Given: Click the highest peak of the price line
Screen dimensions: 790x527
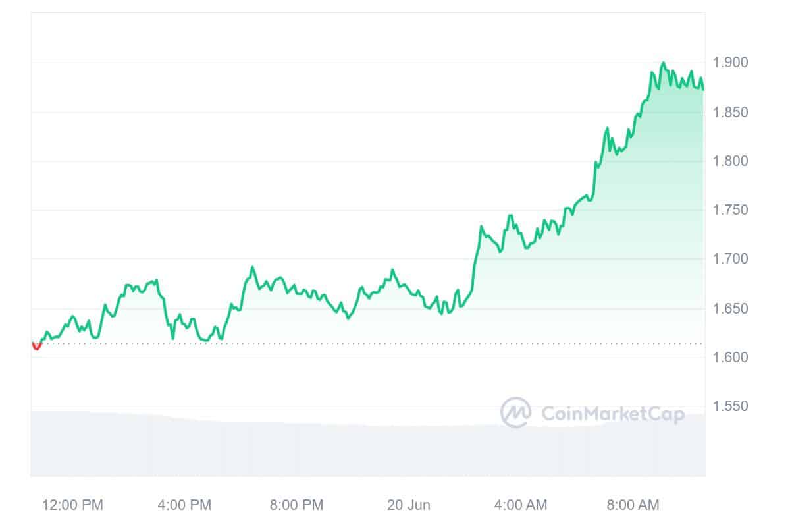Looking at the screenshot, I should click(663, 63).
